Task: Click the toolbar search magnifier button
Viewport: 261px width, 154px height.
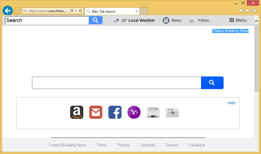Action: pyautogui.click(x=95, y=20)
